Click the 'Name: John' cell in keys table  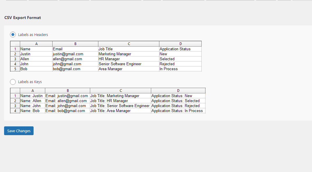(31, 106)
